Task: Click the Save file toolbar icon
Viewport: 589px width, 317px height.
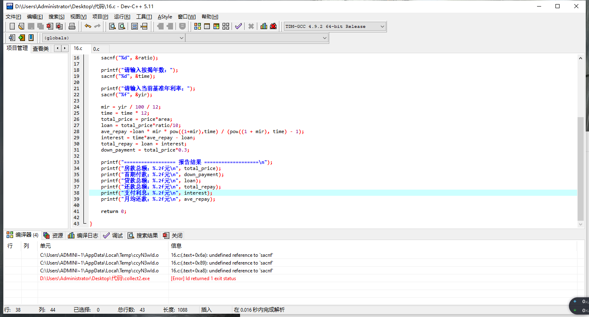Action: 31,26
